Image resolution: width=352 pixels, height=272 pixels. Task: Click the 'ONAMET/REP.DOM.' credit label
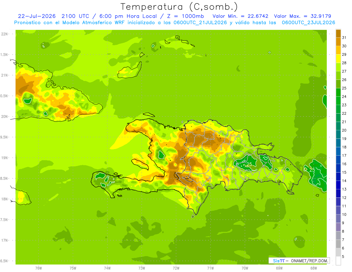click(309, 261)
